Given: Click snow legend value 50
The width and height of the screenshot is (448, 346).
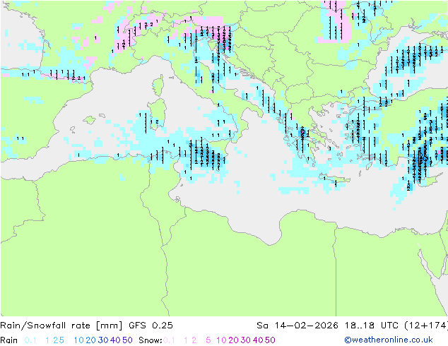Looking at the screenshot, I should pos(270,340).
